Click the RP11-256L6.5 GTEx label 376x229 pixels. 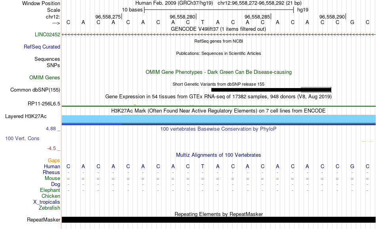(44, 103)
